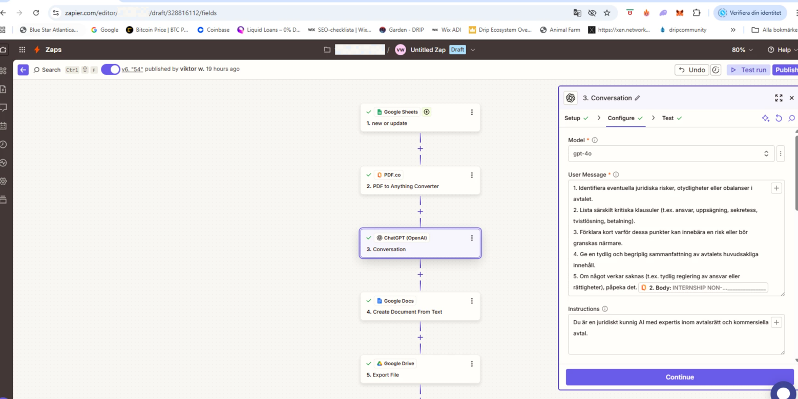Switch to the Setup tab

click(572, 118)
